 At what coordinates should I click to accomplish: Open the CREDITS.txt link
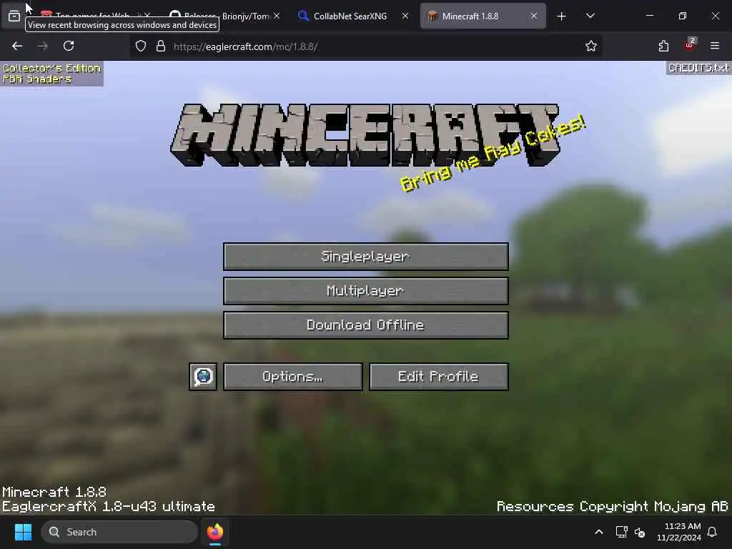click(x=698, y=68)
